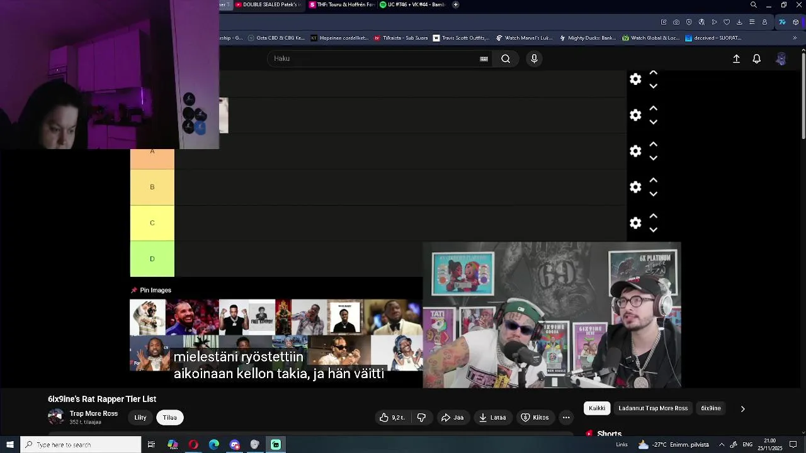The height and width of the screenshot is (453, 806).
Task: Move tier row C up with arrow
Action: coord(653,216)
